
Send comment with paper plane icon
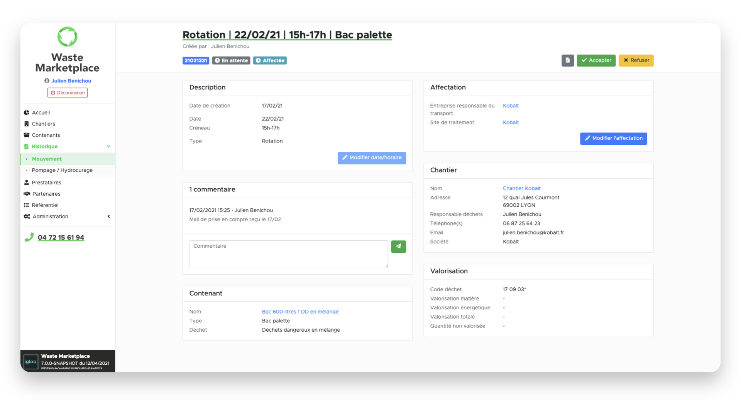398,247
